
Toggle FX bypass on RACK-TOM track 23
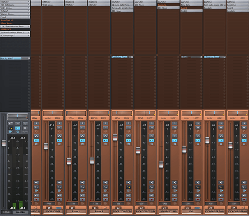tap(152, 144)
